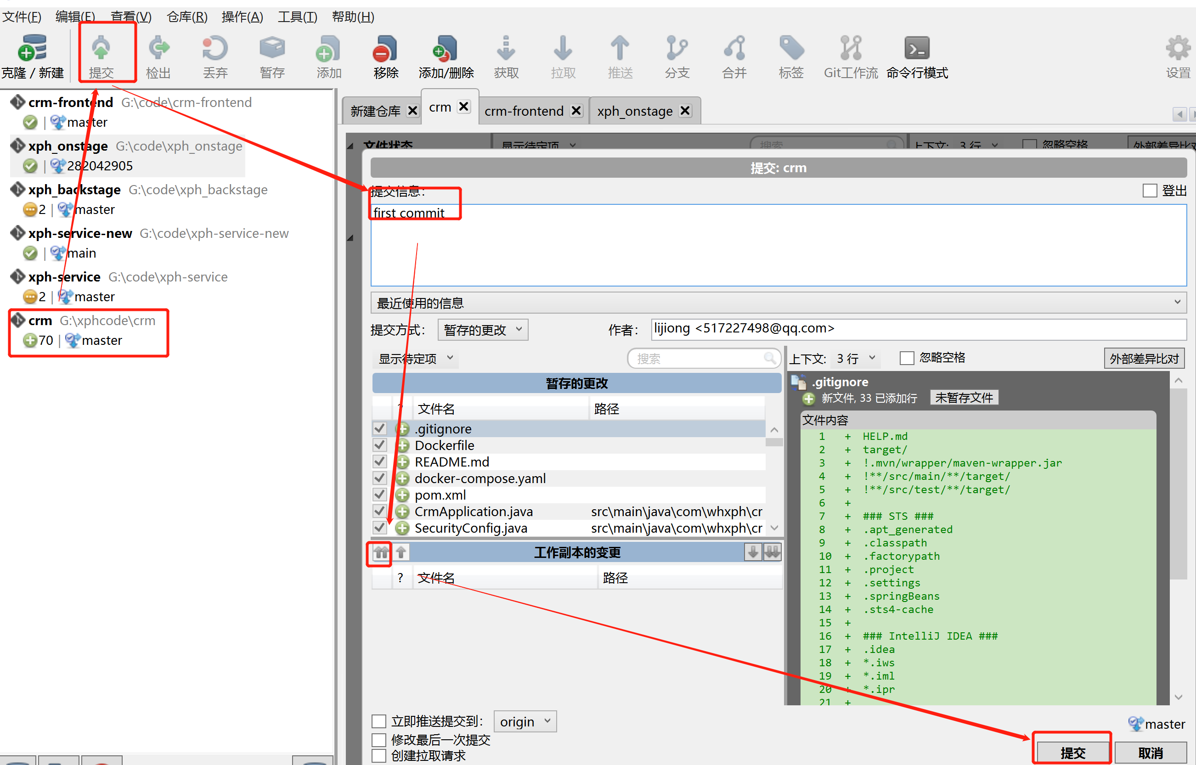Open Git工作流 toolbar icon
This screenshot has height=765, width=1196.
click(x=850, y=48)
